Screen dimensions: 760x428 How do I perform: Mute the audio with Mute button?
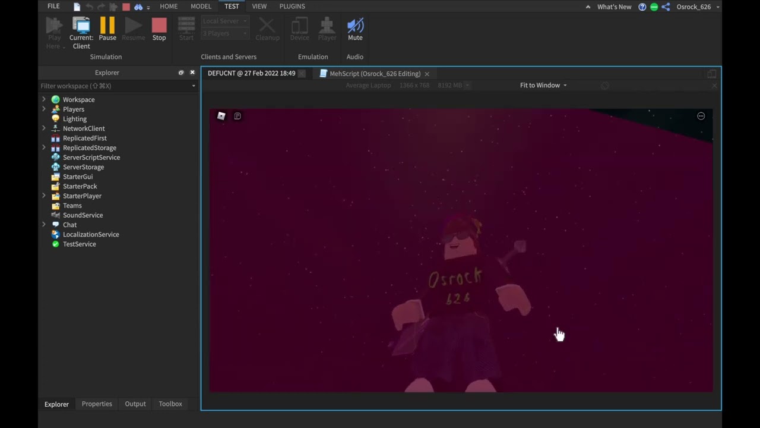355,30
